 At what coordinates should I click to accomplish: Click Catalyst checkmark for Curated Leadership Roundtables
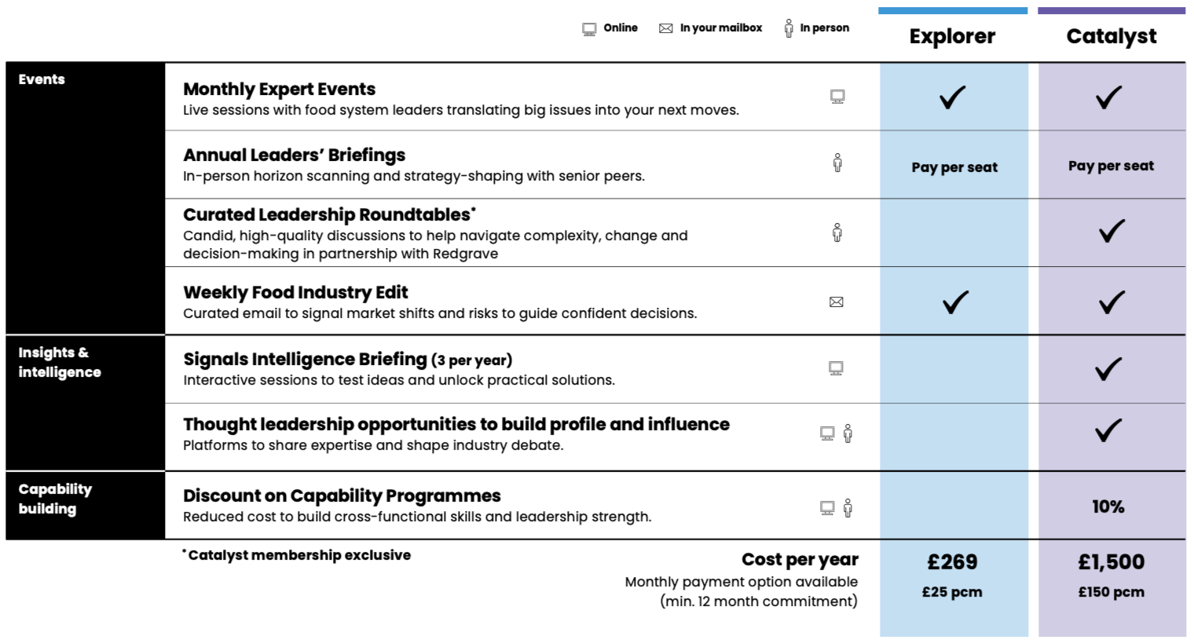coord(1112,231)
